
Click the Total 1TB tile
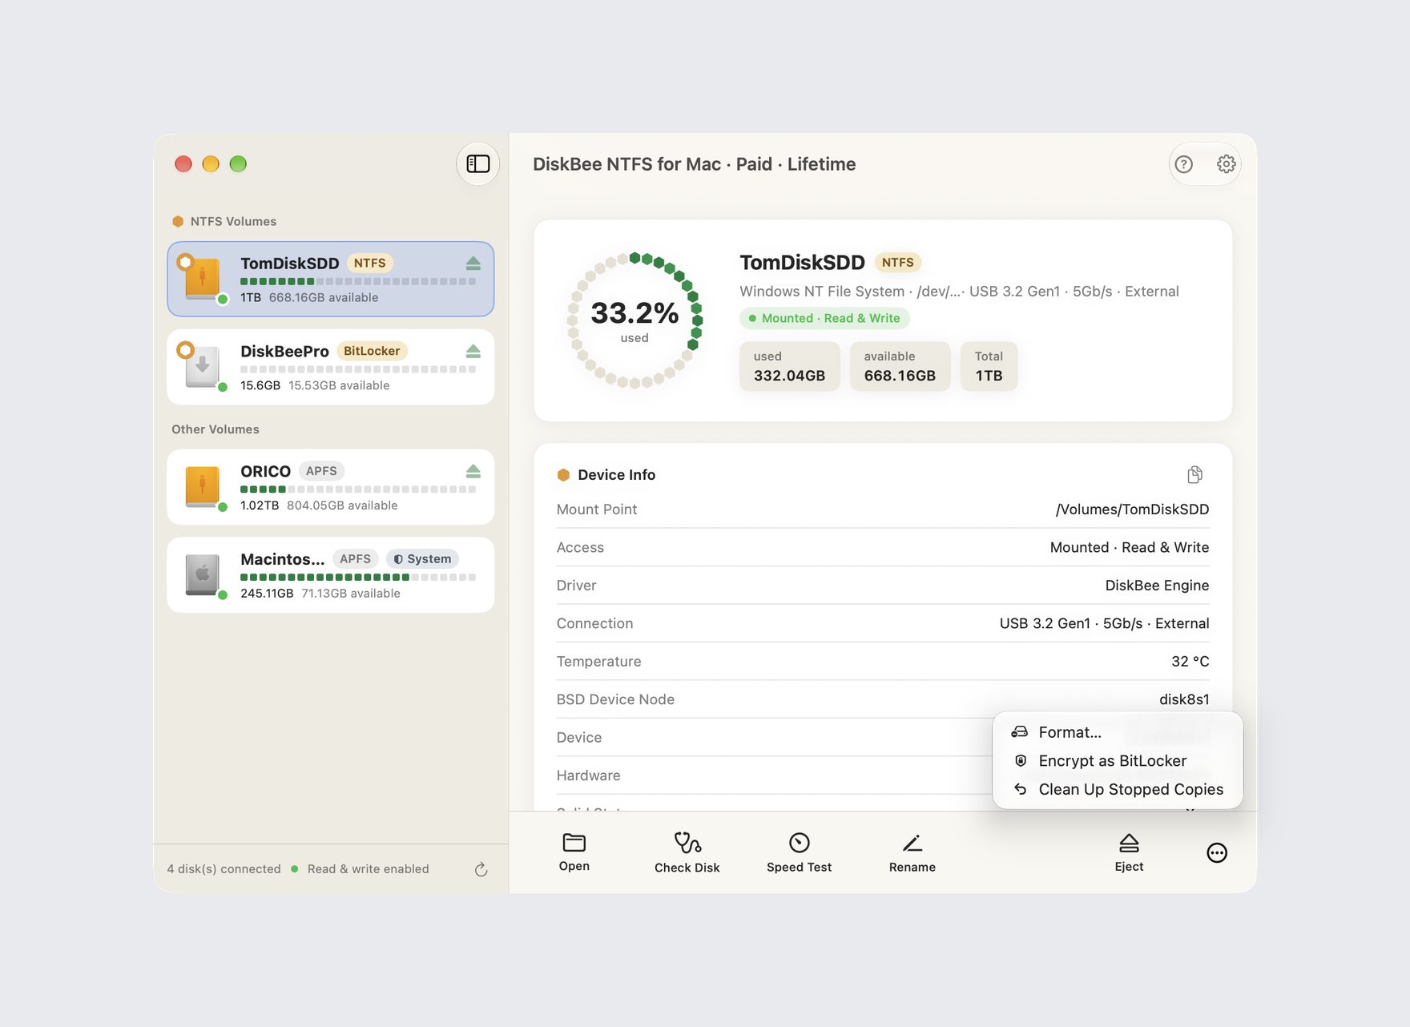click(989, 366)
